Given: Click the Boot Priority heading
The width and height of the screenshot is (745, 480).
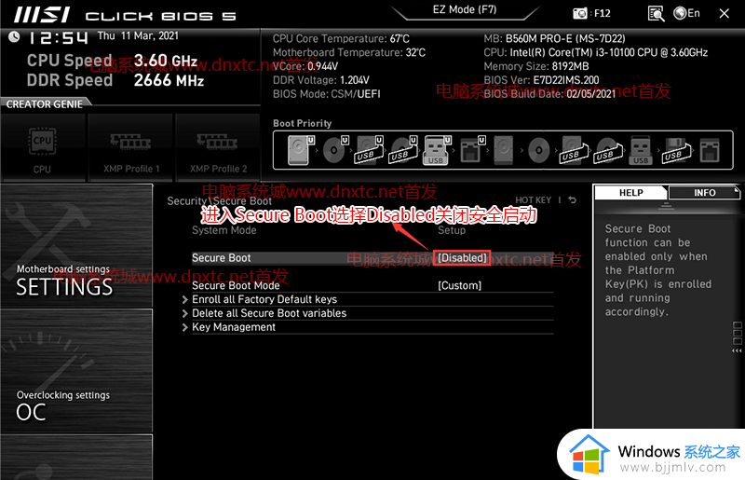Looking at the screenshot, I should 302,123.
